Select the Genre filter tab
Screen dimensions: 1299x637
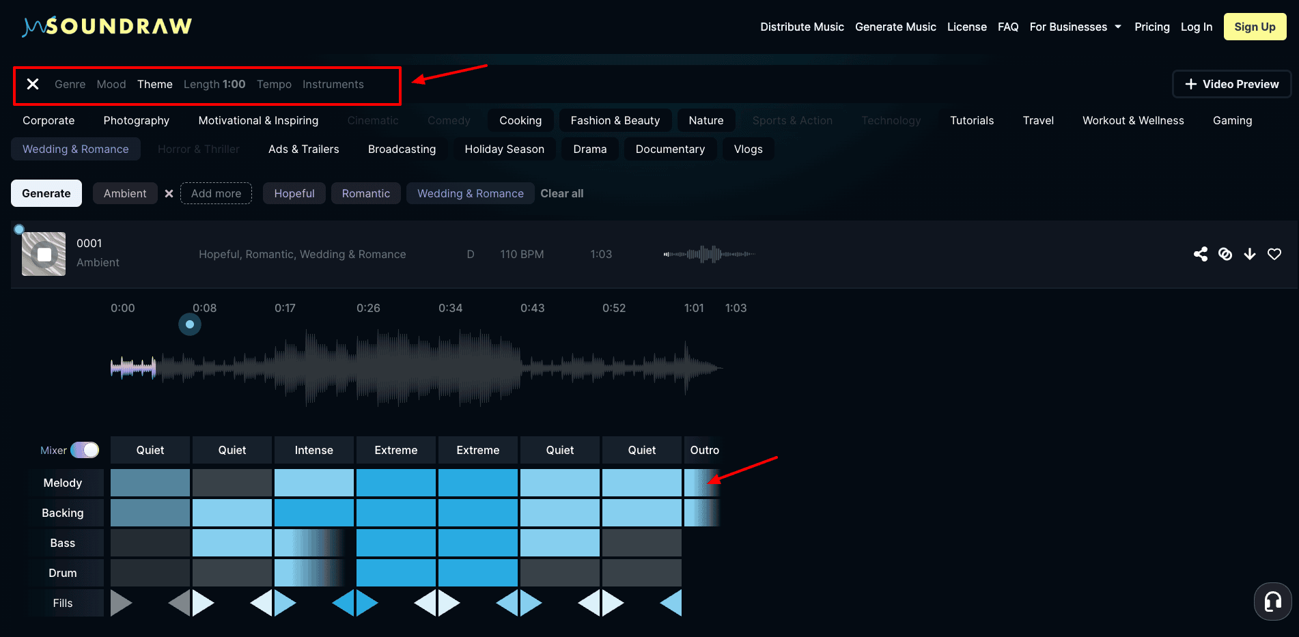(70, 84)
